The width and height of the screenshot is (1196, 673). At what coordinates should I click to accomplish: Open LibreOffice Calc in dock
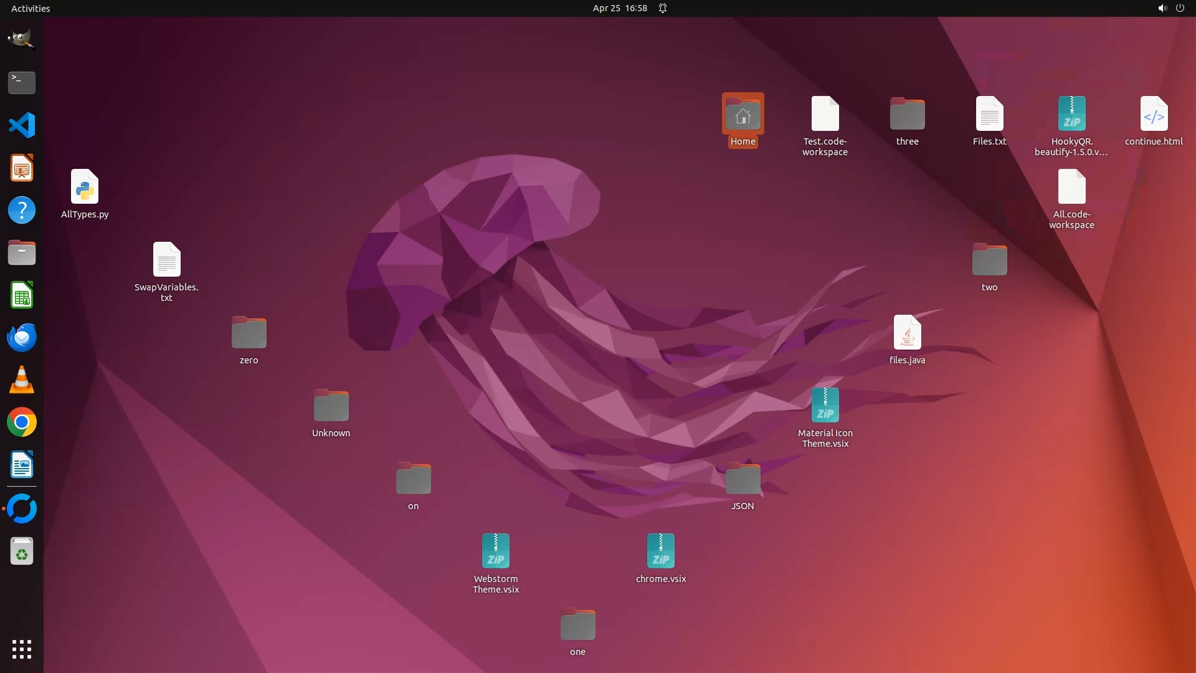click(x=21, y=295)
